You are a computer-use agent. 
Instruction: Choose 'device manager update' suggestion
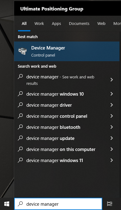click(67, 138)
